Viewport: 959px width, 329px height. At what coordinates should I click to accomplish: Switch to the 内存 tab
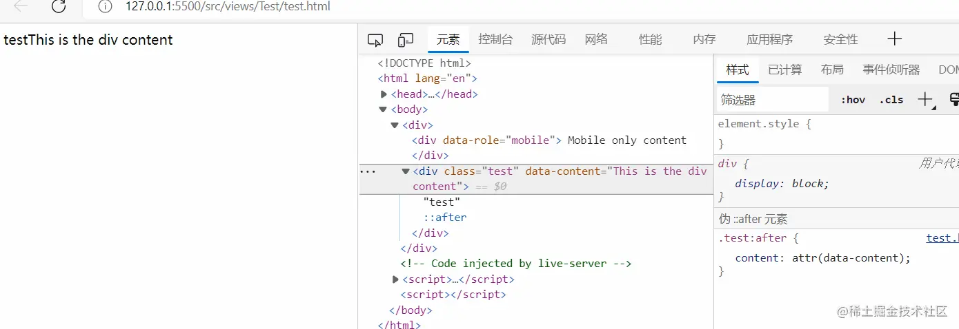point(704,40)
